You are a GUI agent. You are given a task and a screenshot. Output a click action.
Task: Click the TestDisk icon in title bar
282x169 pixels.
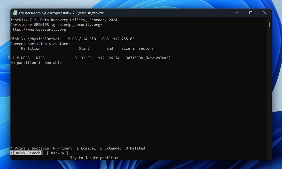click(15, 13)
